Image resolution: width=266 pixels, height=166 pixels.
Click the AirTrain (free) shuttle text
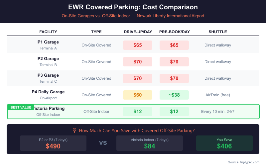[x=217, y=95]
